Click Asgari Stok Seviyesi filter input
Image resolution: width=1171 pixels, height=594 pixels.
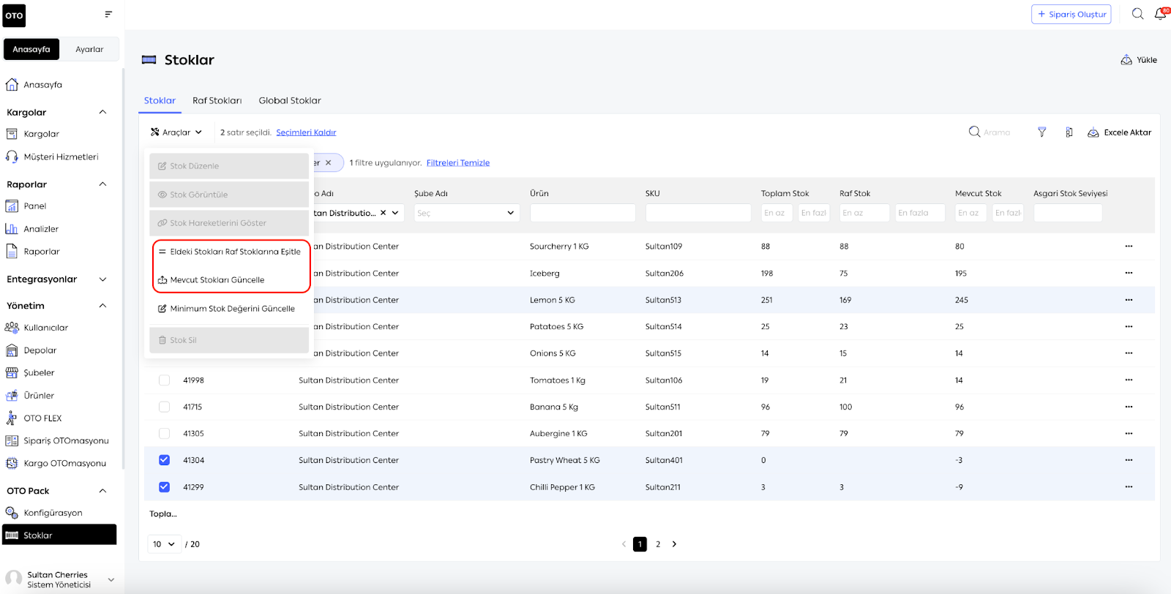coord(1068,213)
